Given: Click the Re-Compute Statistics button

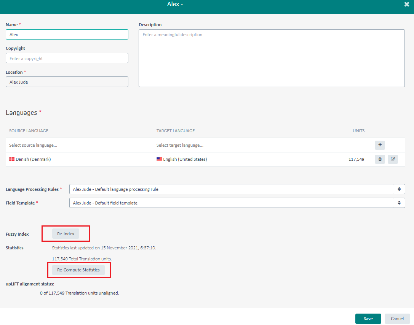Looking at the screenshot, I should [78, 270].
